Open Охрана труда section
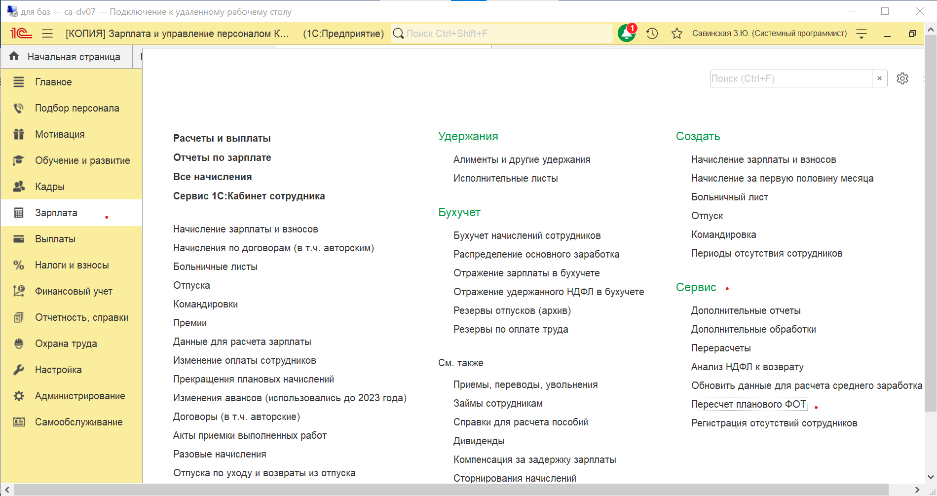The width and height of the screenshot is (937, 496). (66, 343)
